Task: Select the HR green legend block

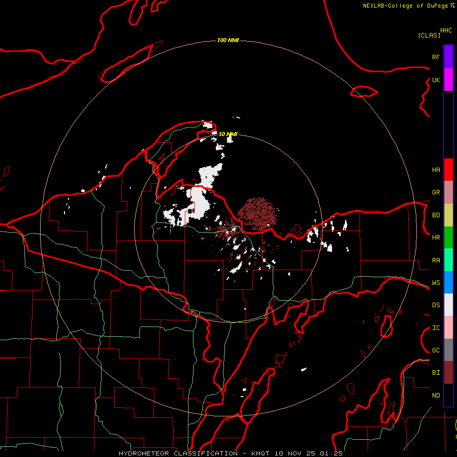Action: [x=448, y=238]
